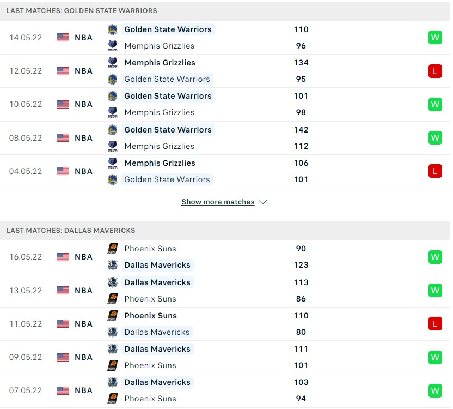Click the US flag beside the 10.05.22 match

pyautogui.click(x=63, y=104)
